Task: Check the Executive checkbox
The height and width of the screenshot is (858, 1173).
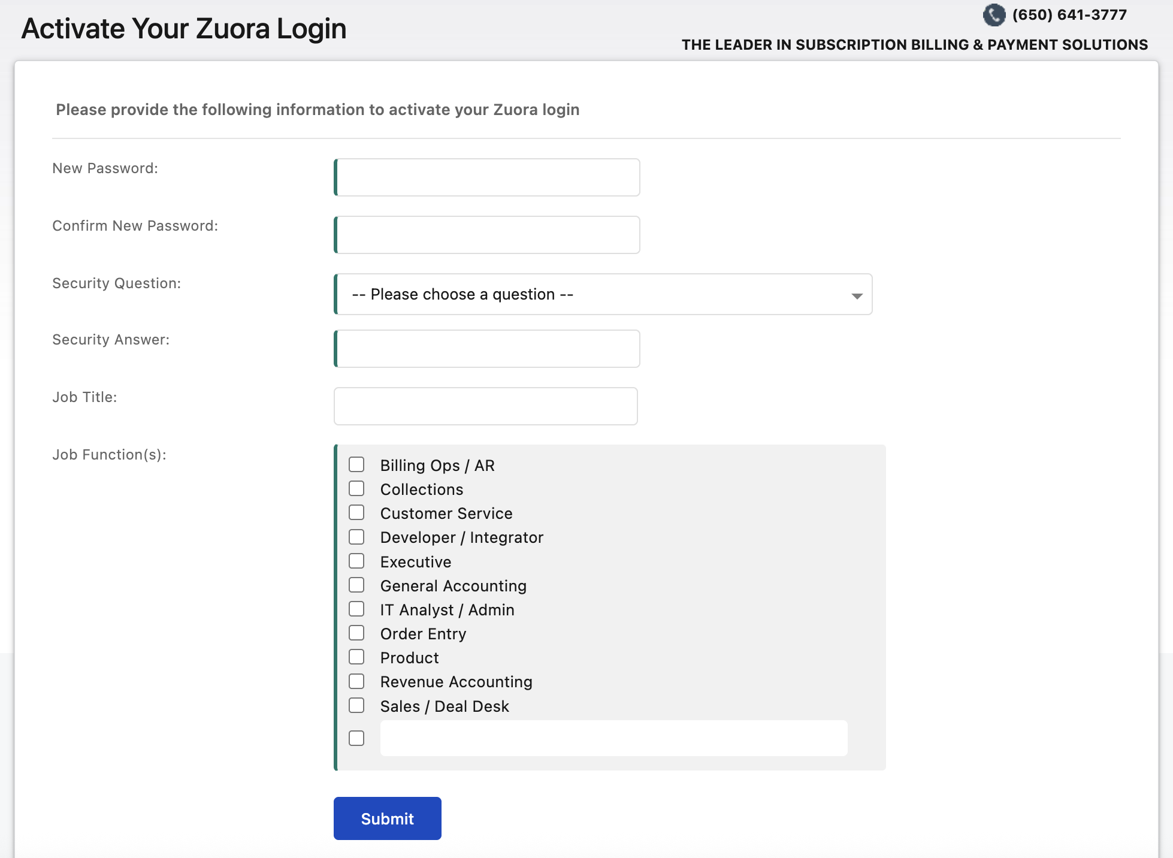Action: 356,561
